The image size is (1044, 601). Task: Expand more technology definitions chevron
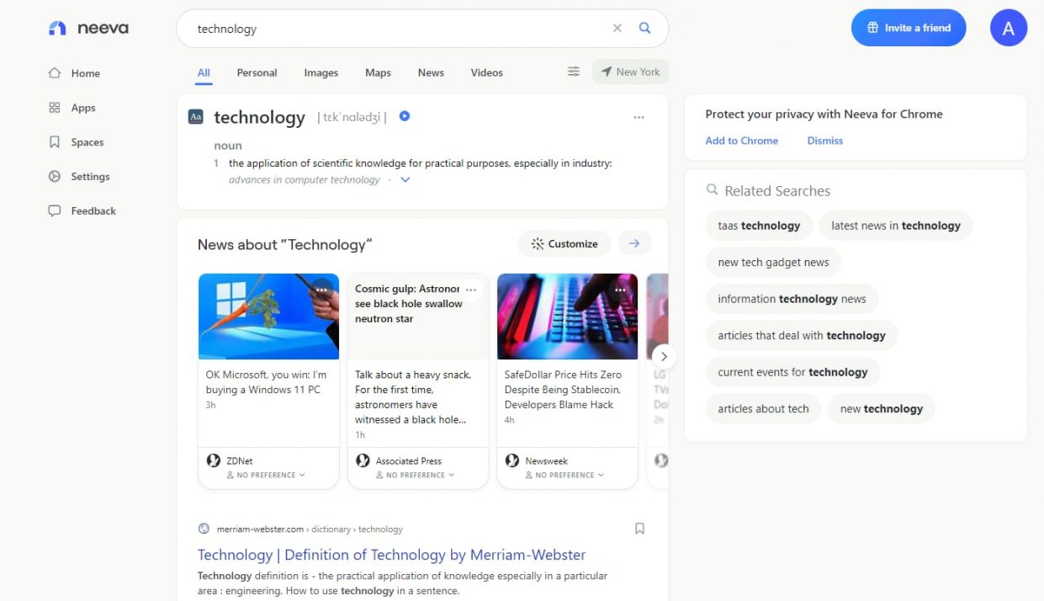pos(405,180)
